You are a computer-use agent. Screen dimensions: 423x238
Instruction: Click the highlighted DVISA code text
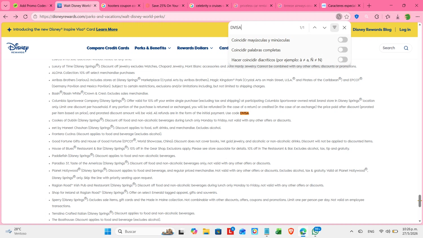tap(244, 113)
